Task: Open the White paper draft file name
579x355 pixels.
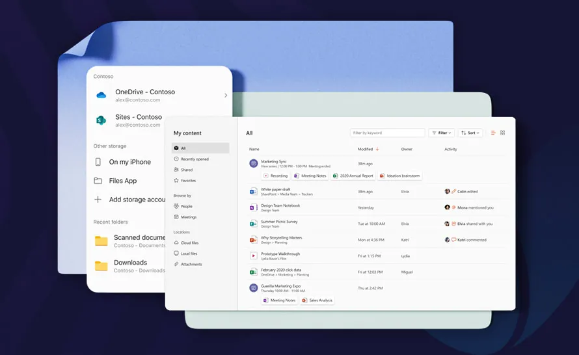Action: 275,189
